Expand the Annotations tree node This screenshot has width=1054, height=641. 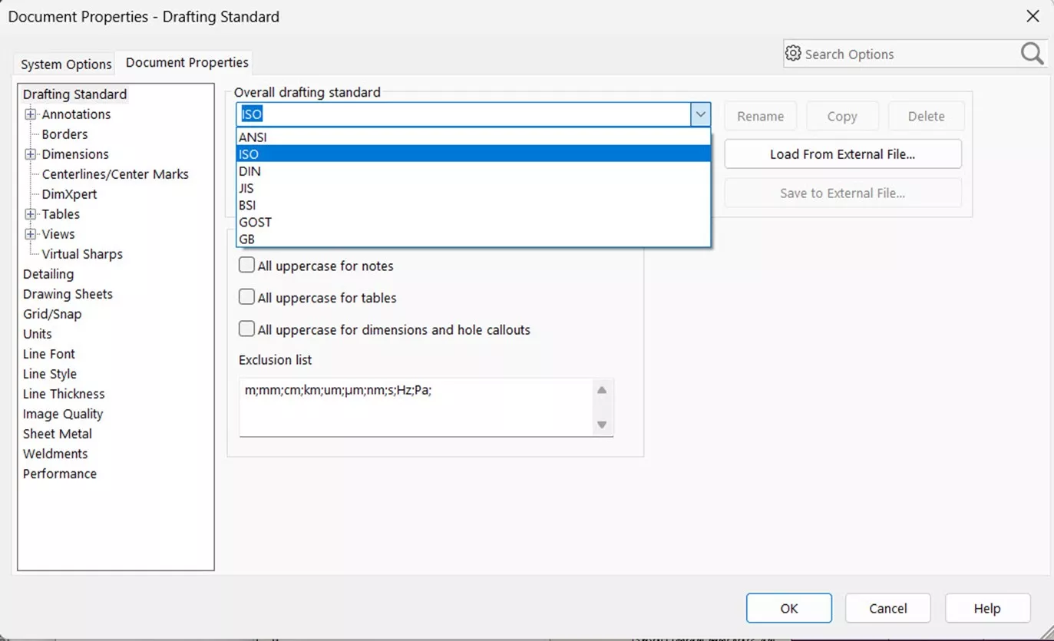(x=30, y=114)
